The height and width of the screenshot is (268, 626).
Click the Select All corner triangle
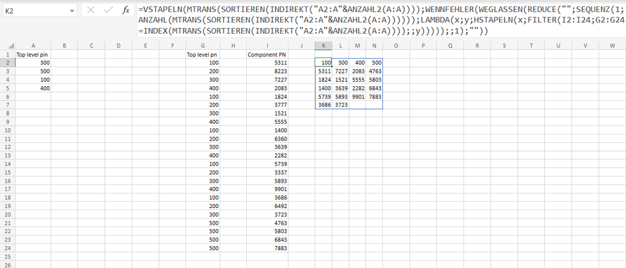click(11, 46)
